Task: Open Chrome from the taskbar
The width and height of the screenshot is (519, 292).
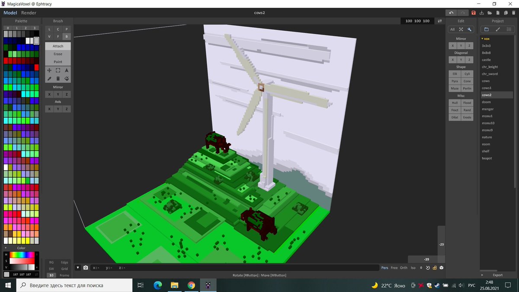Action: (x=191, y=285)
